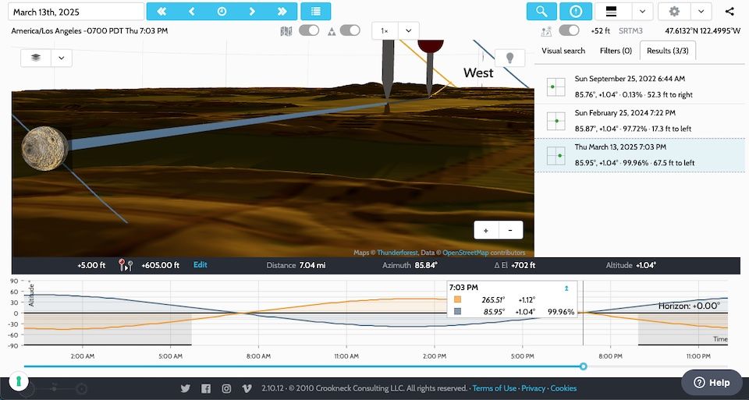Click the terrain triangle icon
Viewport: 749px width, 400px height.
[332, 31]
